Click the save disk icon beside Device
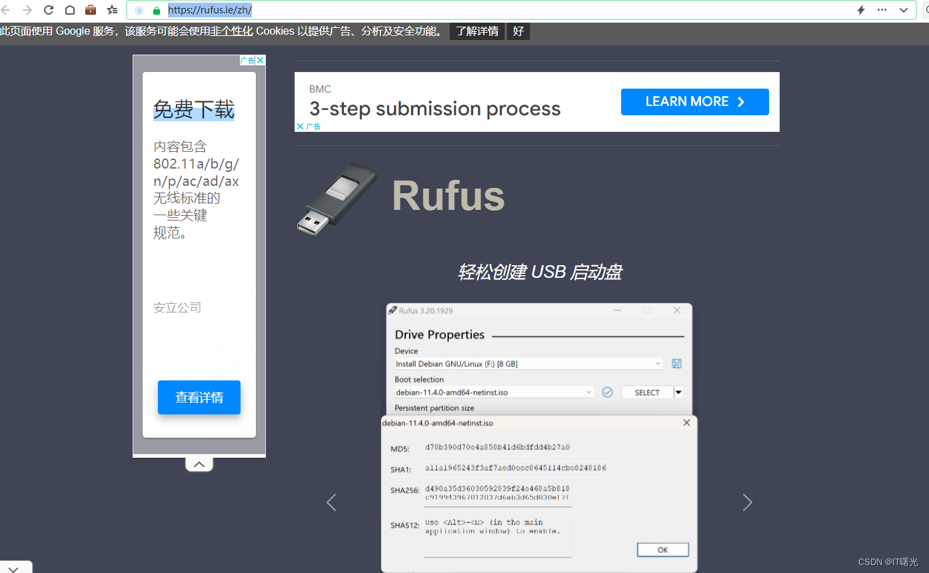The image size is (929, 573). [x=676, y=363]
